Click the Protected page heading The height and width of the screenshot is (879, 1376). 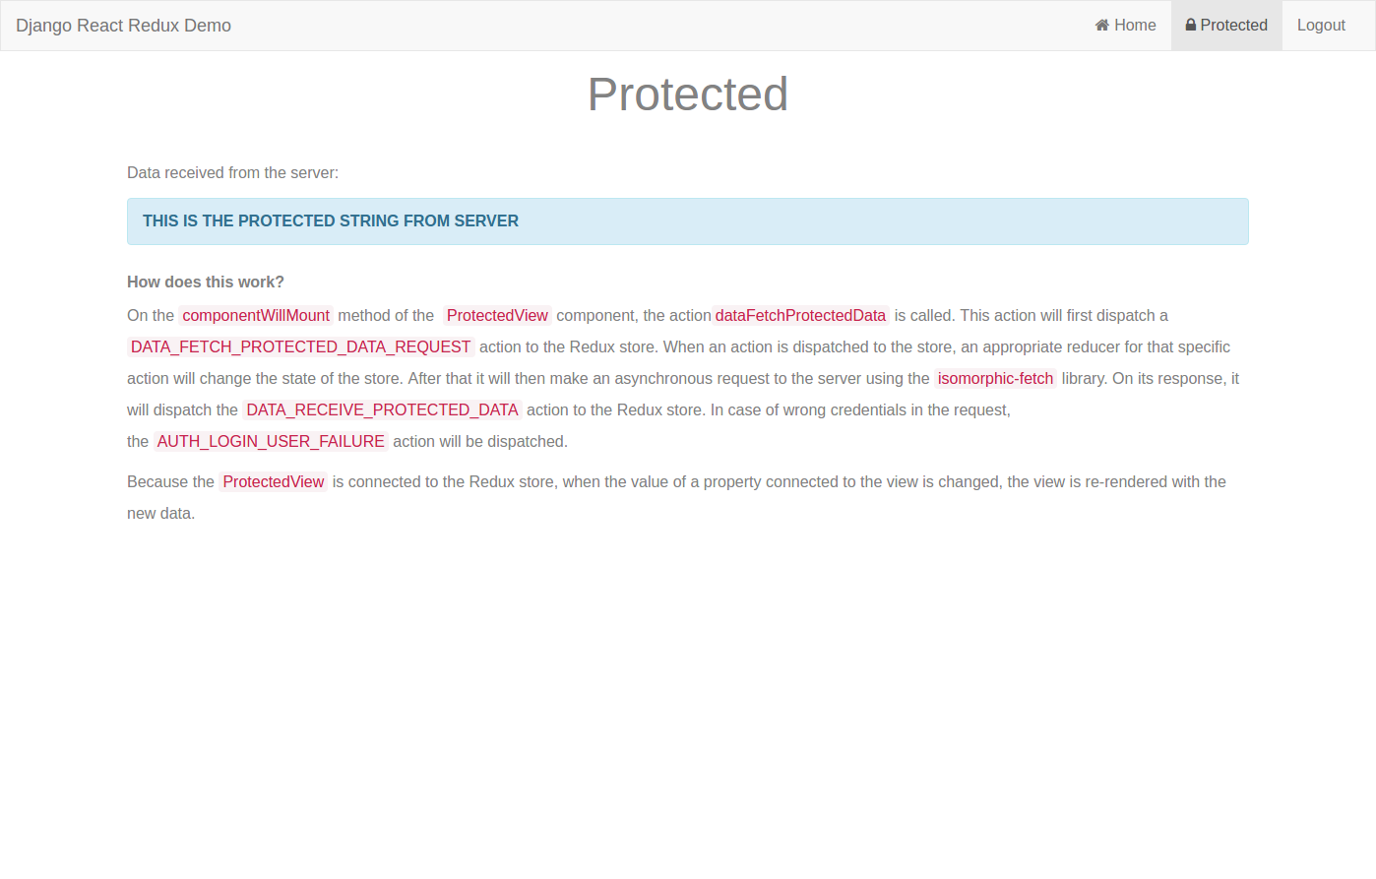[x=688, y=94]
